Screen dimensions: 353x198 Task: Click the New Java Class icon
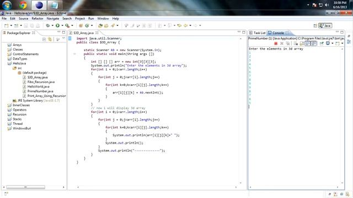pos(87,26)
